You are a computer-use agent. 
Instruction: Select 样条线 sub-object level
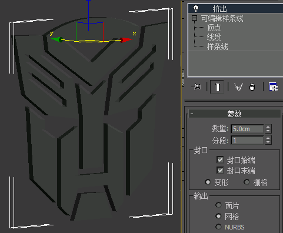pyautogui.click(x=217, y=46)
